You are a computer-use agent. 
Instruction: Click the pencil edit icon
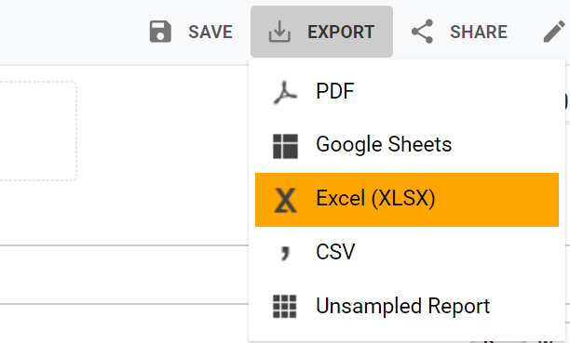click(554, 32)
